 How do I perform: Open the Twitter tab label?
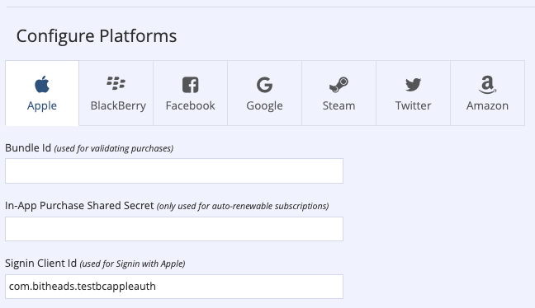pyautogui.click(x=413, y=106)
